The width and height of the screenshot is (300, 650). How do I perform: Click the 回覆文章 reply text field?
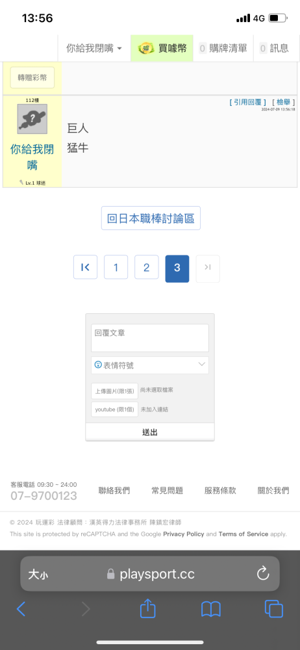pyautogui.click(x=150, y=338)
